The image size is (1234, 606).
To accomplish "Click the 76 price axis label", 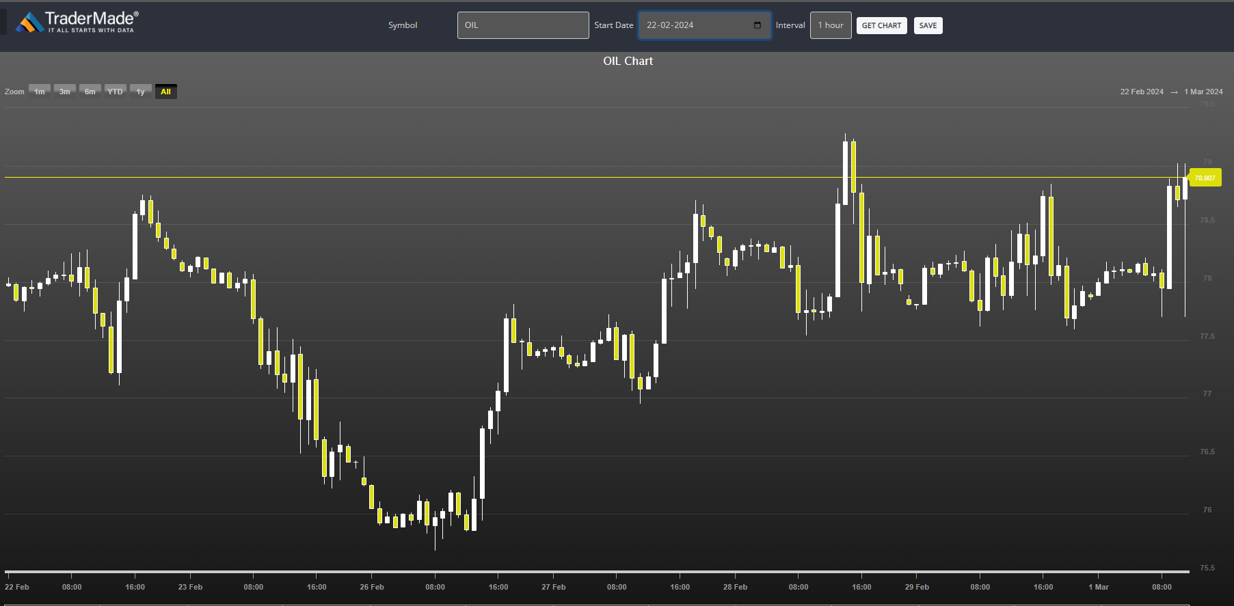I will 1207,510.
